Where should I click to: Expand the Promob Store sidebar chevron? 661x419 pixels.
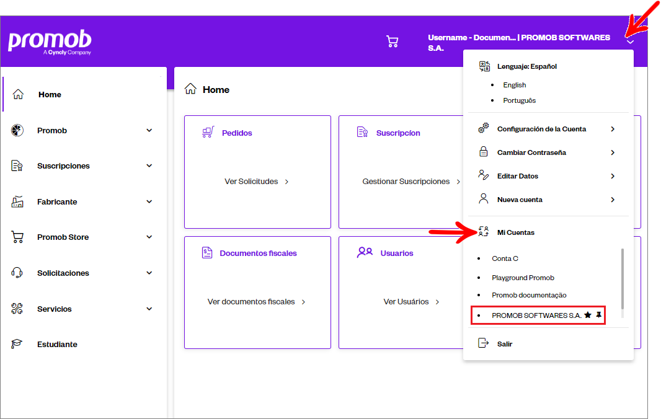pos(149,237)
